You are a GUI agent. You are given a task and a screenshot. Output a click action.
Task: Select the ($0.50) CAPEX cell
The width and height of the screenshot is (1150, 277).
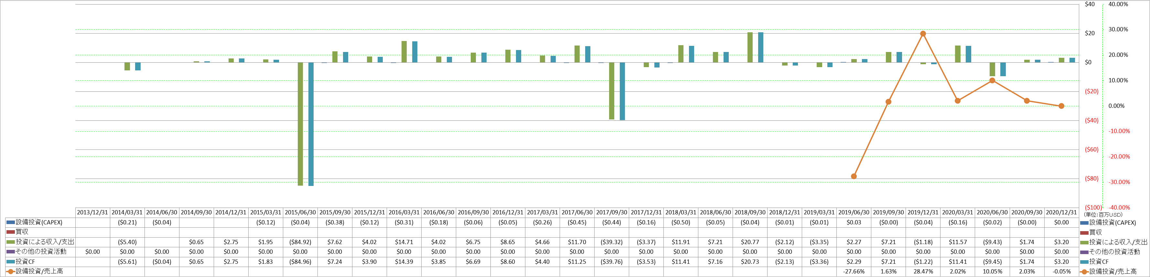[681, 222]
